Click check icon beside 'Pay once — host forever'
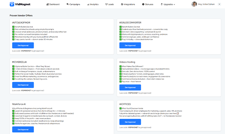This screenshot has height=134, width=225. pyautogui.click(x=120, y=82)
